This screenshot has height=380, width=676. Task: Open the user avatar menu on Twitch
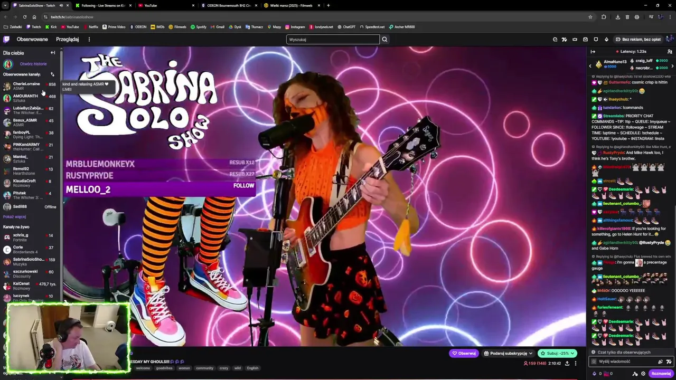[x=670, y=39]
